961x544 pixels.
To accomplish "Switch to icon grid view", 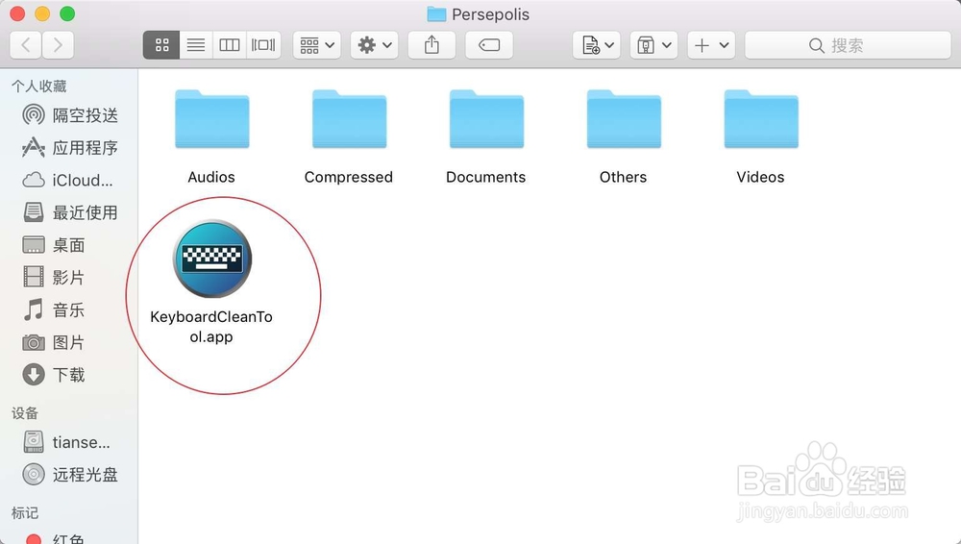I will point(161,45).
